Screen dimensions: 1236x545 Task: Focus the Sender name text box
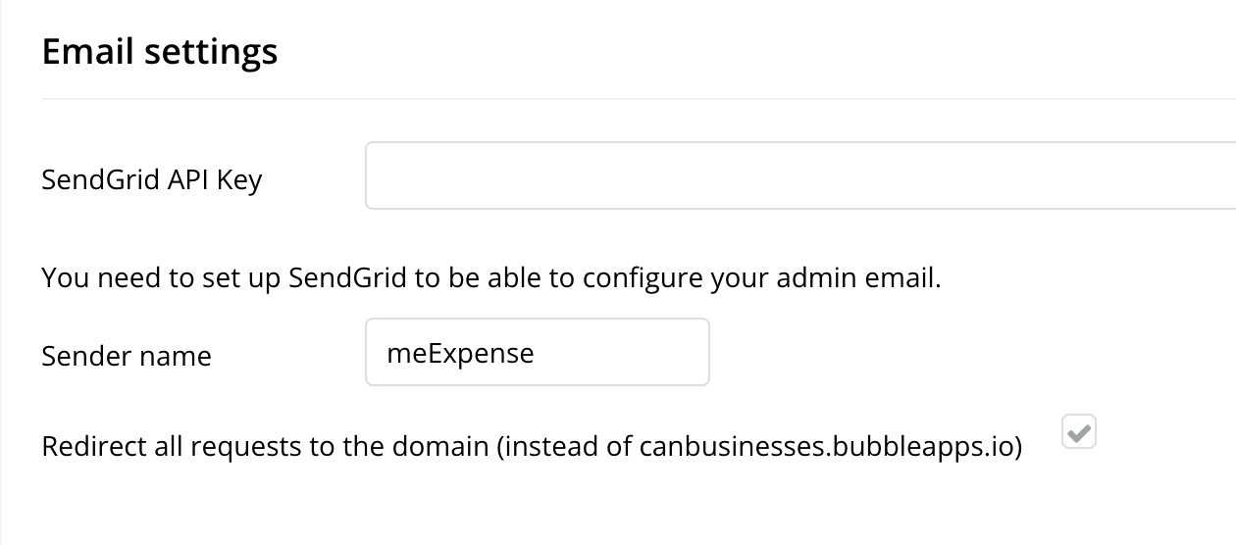point(538,352)
